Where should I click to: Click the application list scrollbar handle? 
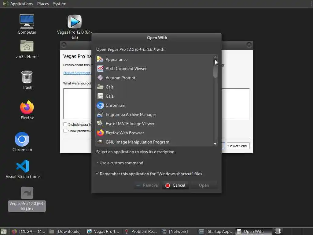click(215, 68)
